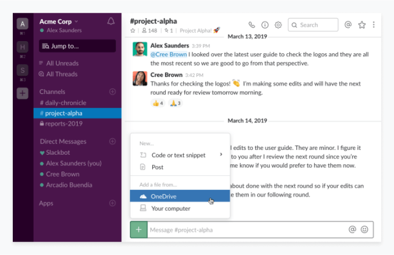Click the March 14, 2019 date divider
Screen dimensions: 394x255
247,121
